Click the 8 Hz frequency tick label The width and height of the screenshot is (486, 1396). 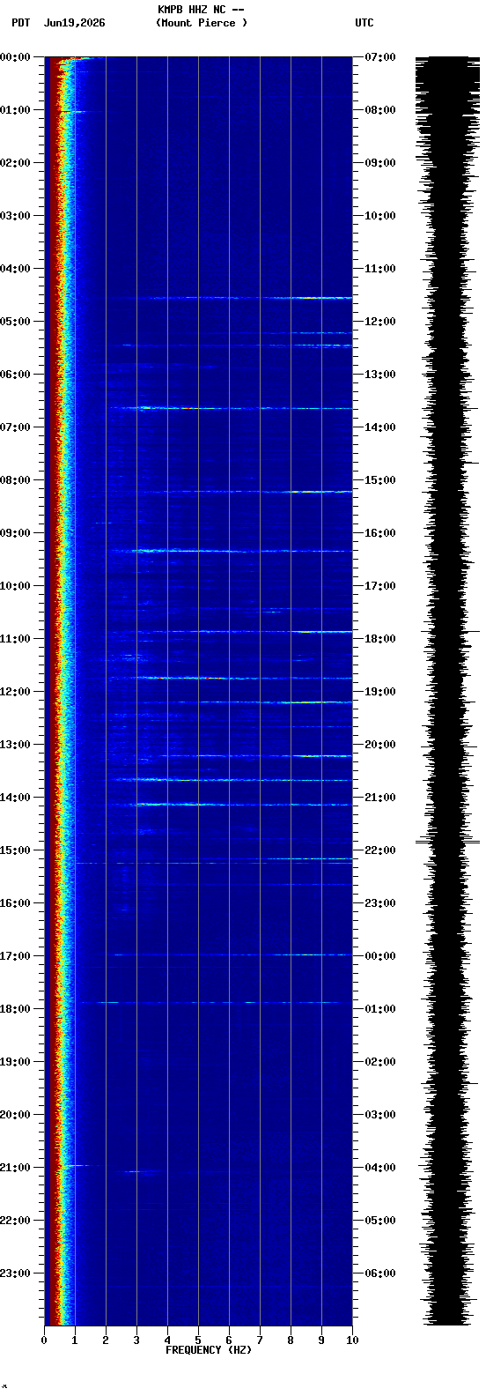[x=291, y=1340]
